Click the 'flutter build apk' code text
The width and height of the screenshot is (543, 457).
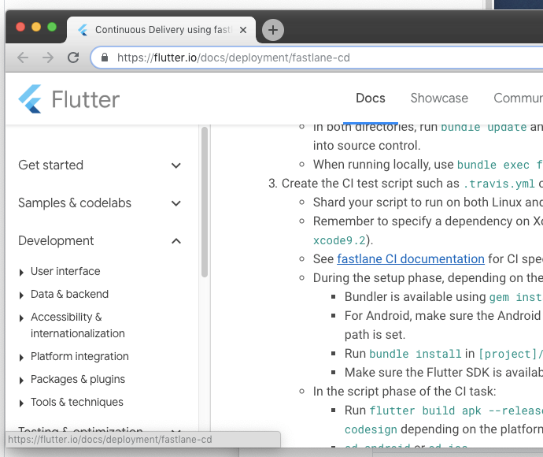(x=425, y=411)
